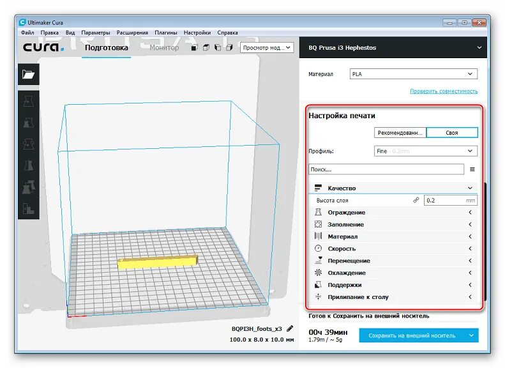Open file using the folder icon
505x368 pixels.
pyautogui.click(x=28, y=75)
